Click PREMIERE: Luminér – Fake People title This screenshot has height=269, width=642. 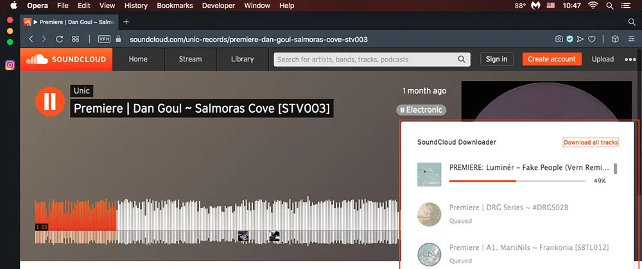[x=530, y=167]
